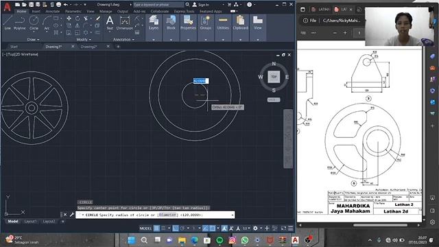Screen dimensions: 439x247
Task: Expand the arrow below Layers panel
Action: coord(154,40)
